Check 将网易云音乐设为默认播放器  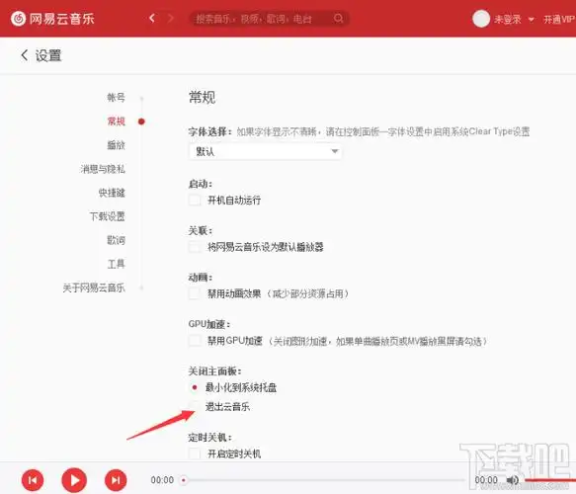[x=195, y=247]
